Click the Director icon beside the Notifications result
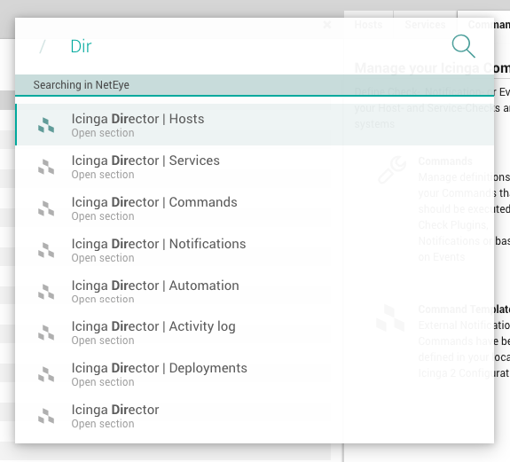Screen dimensions: 510x462 (46, 250)
